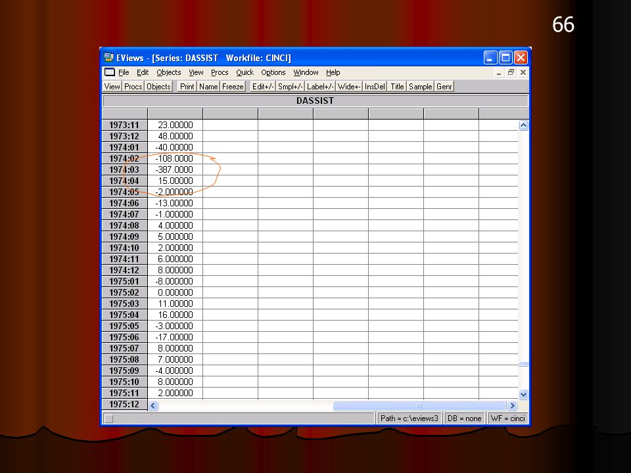This screenshot has width=631, height=473.
Task: Click the vertical scrollbar thumb
Action: [x=523, y=364]
